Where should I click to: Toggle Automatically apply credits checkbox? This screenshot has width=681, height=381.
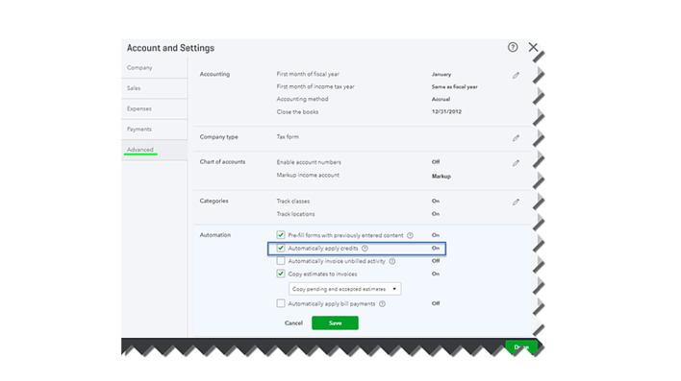(281, 248)
